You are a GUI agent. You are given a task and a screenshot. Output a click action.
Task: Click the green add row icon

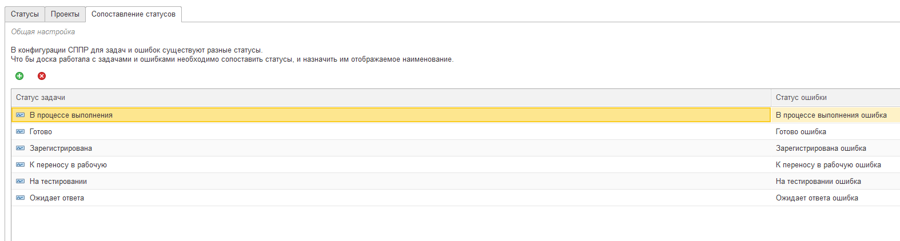(19, 76)
